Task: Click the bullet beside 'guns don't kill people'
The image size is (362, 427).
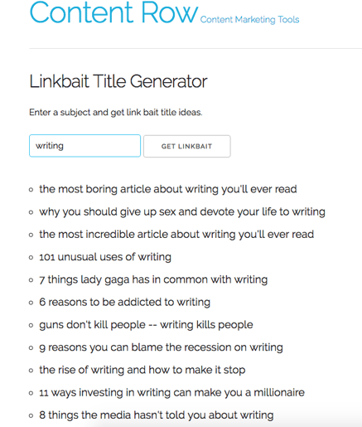Action: 31,325
